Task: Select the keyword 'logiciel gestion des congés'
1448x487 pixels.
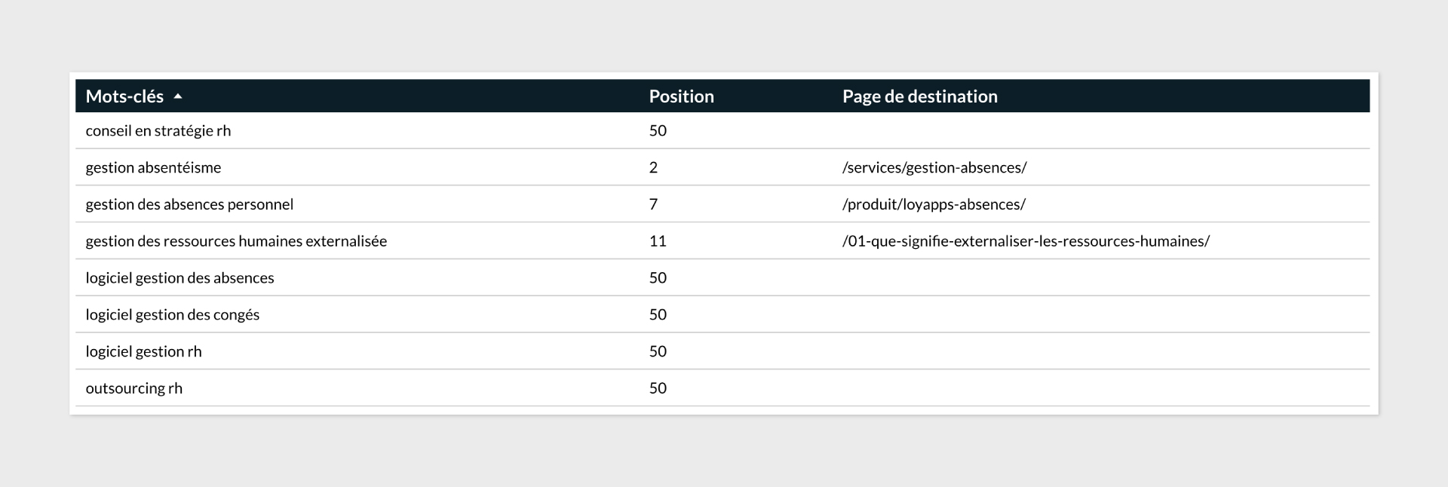Action: click(172, 314)
